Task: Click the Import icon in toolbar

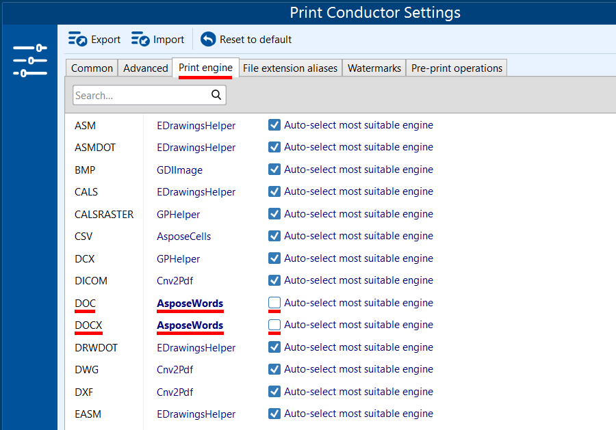Action: coord(140,40)
